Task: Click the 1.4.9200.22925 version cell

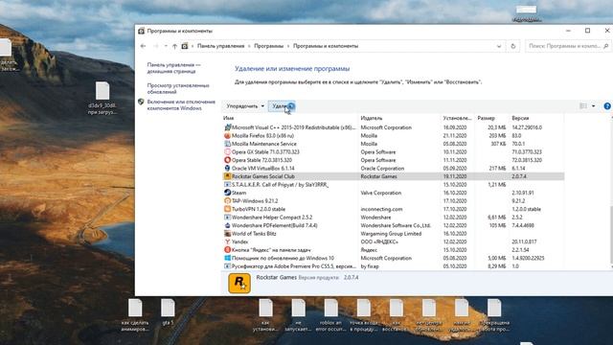Action: coord(528,258)
